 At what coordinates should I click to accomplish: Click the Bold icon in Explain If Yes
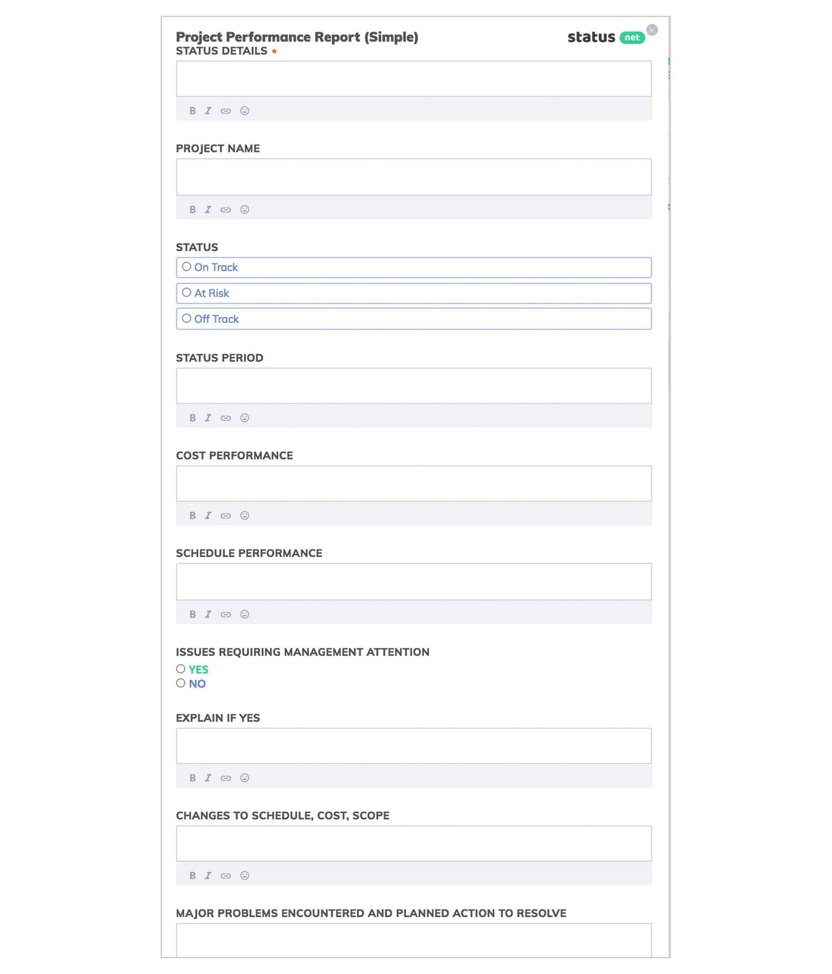[192, 778]
